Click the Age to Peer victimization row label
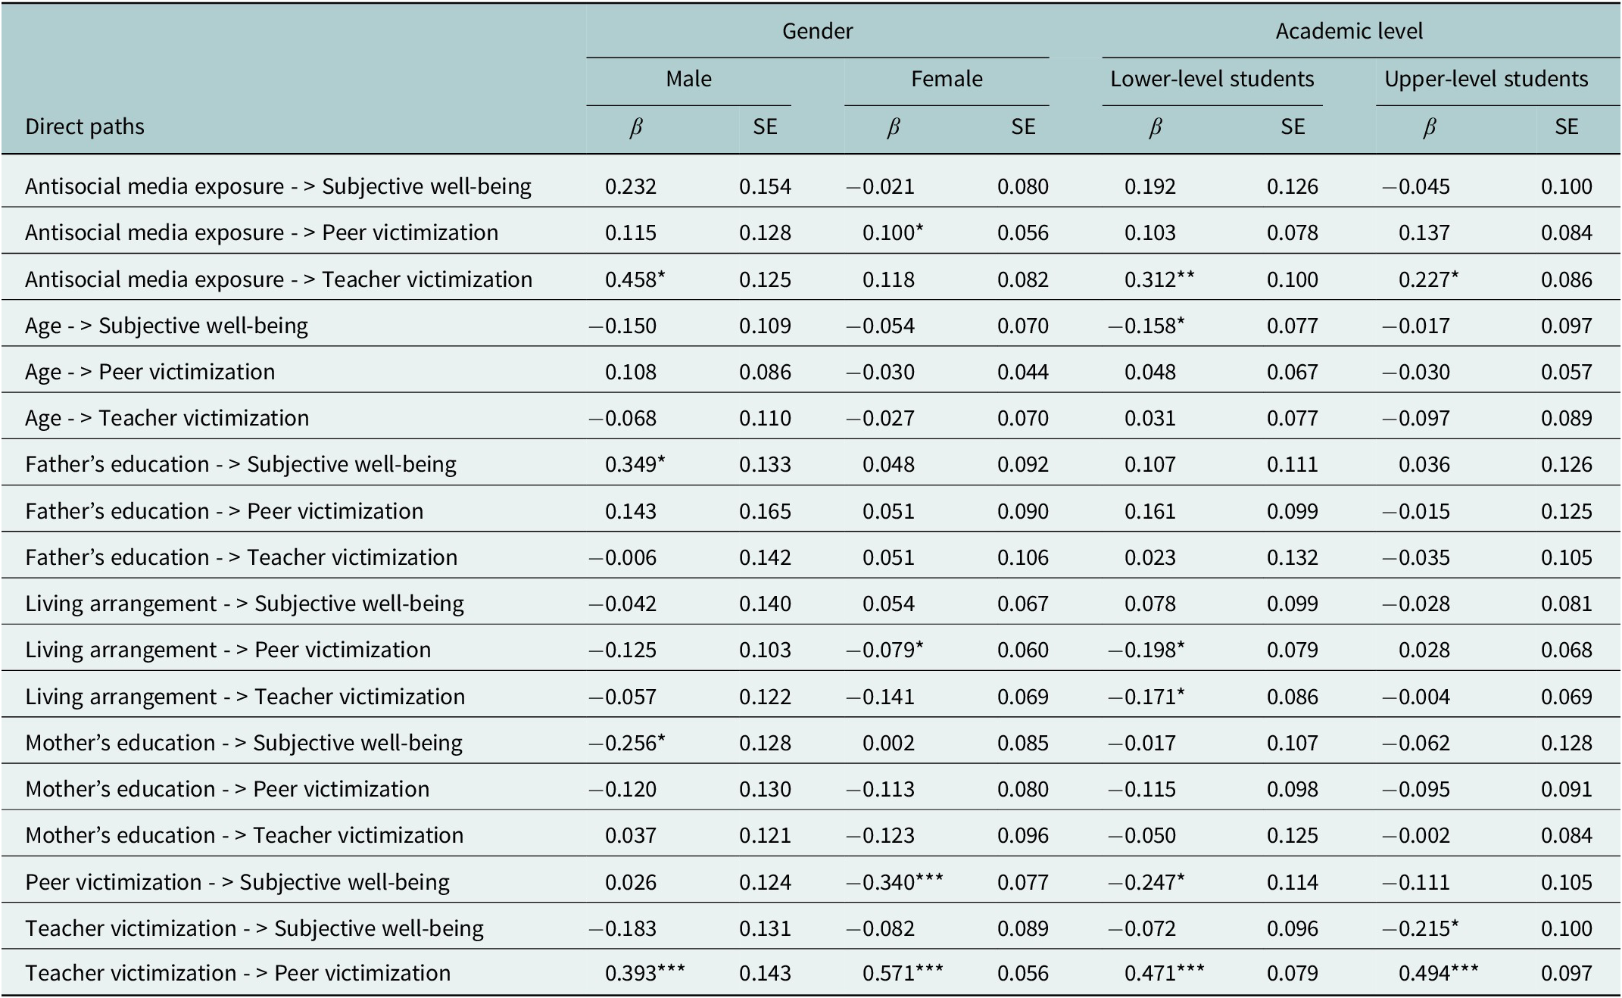 click(150, 372)
